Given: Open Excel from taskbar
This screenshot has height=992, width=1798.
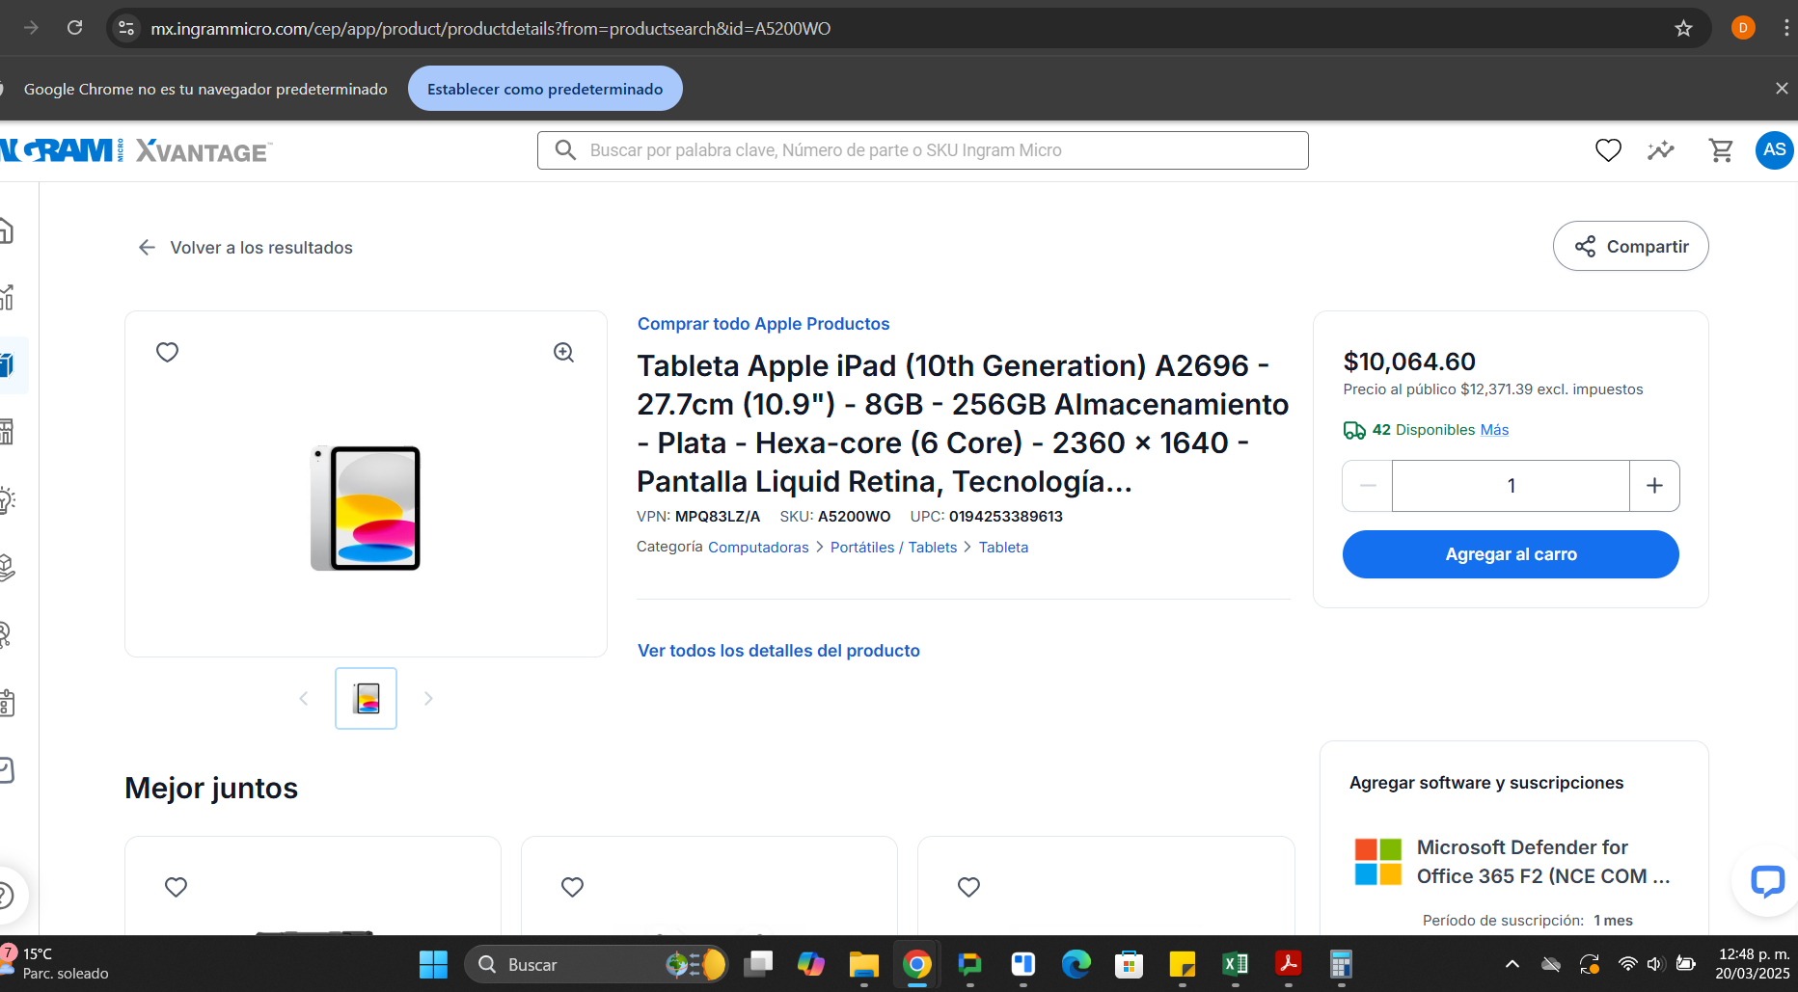Looking at the screenshot, I should [x=1235, y=964].
